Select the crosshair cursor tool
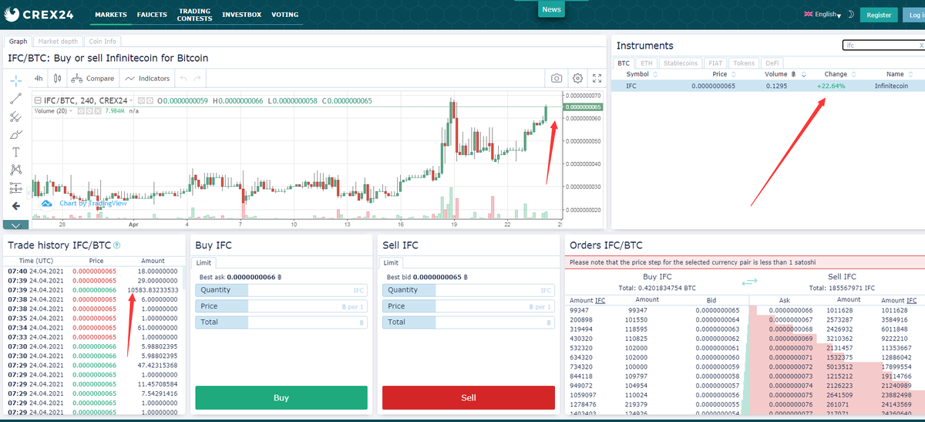This screenshot has width=925, height=422. point(16,79)
